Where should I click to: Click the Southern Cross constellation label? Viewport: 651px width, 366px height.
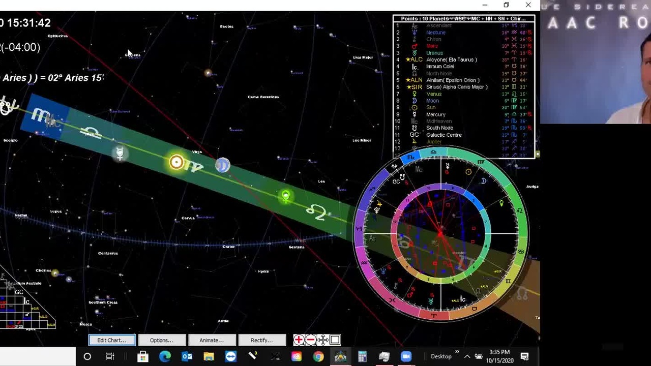pos(103,302)
